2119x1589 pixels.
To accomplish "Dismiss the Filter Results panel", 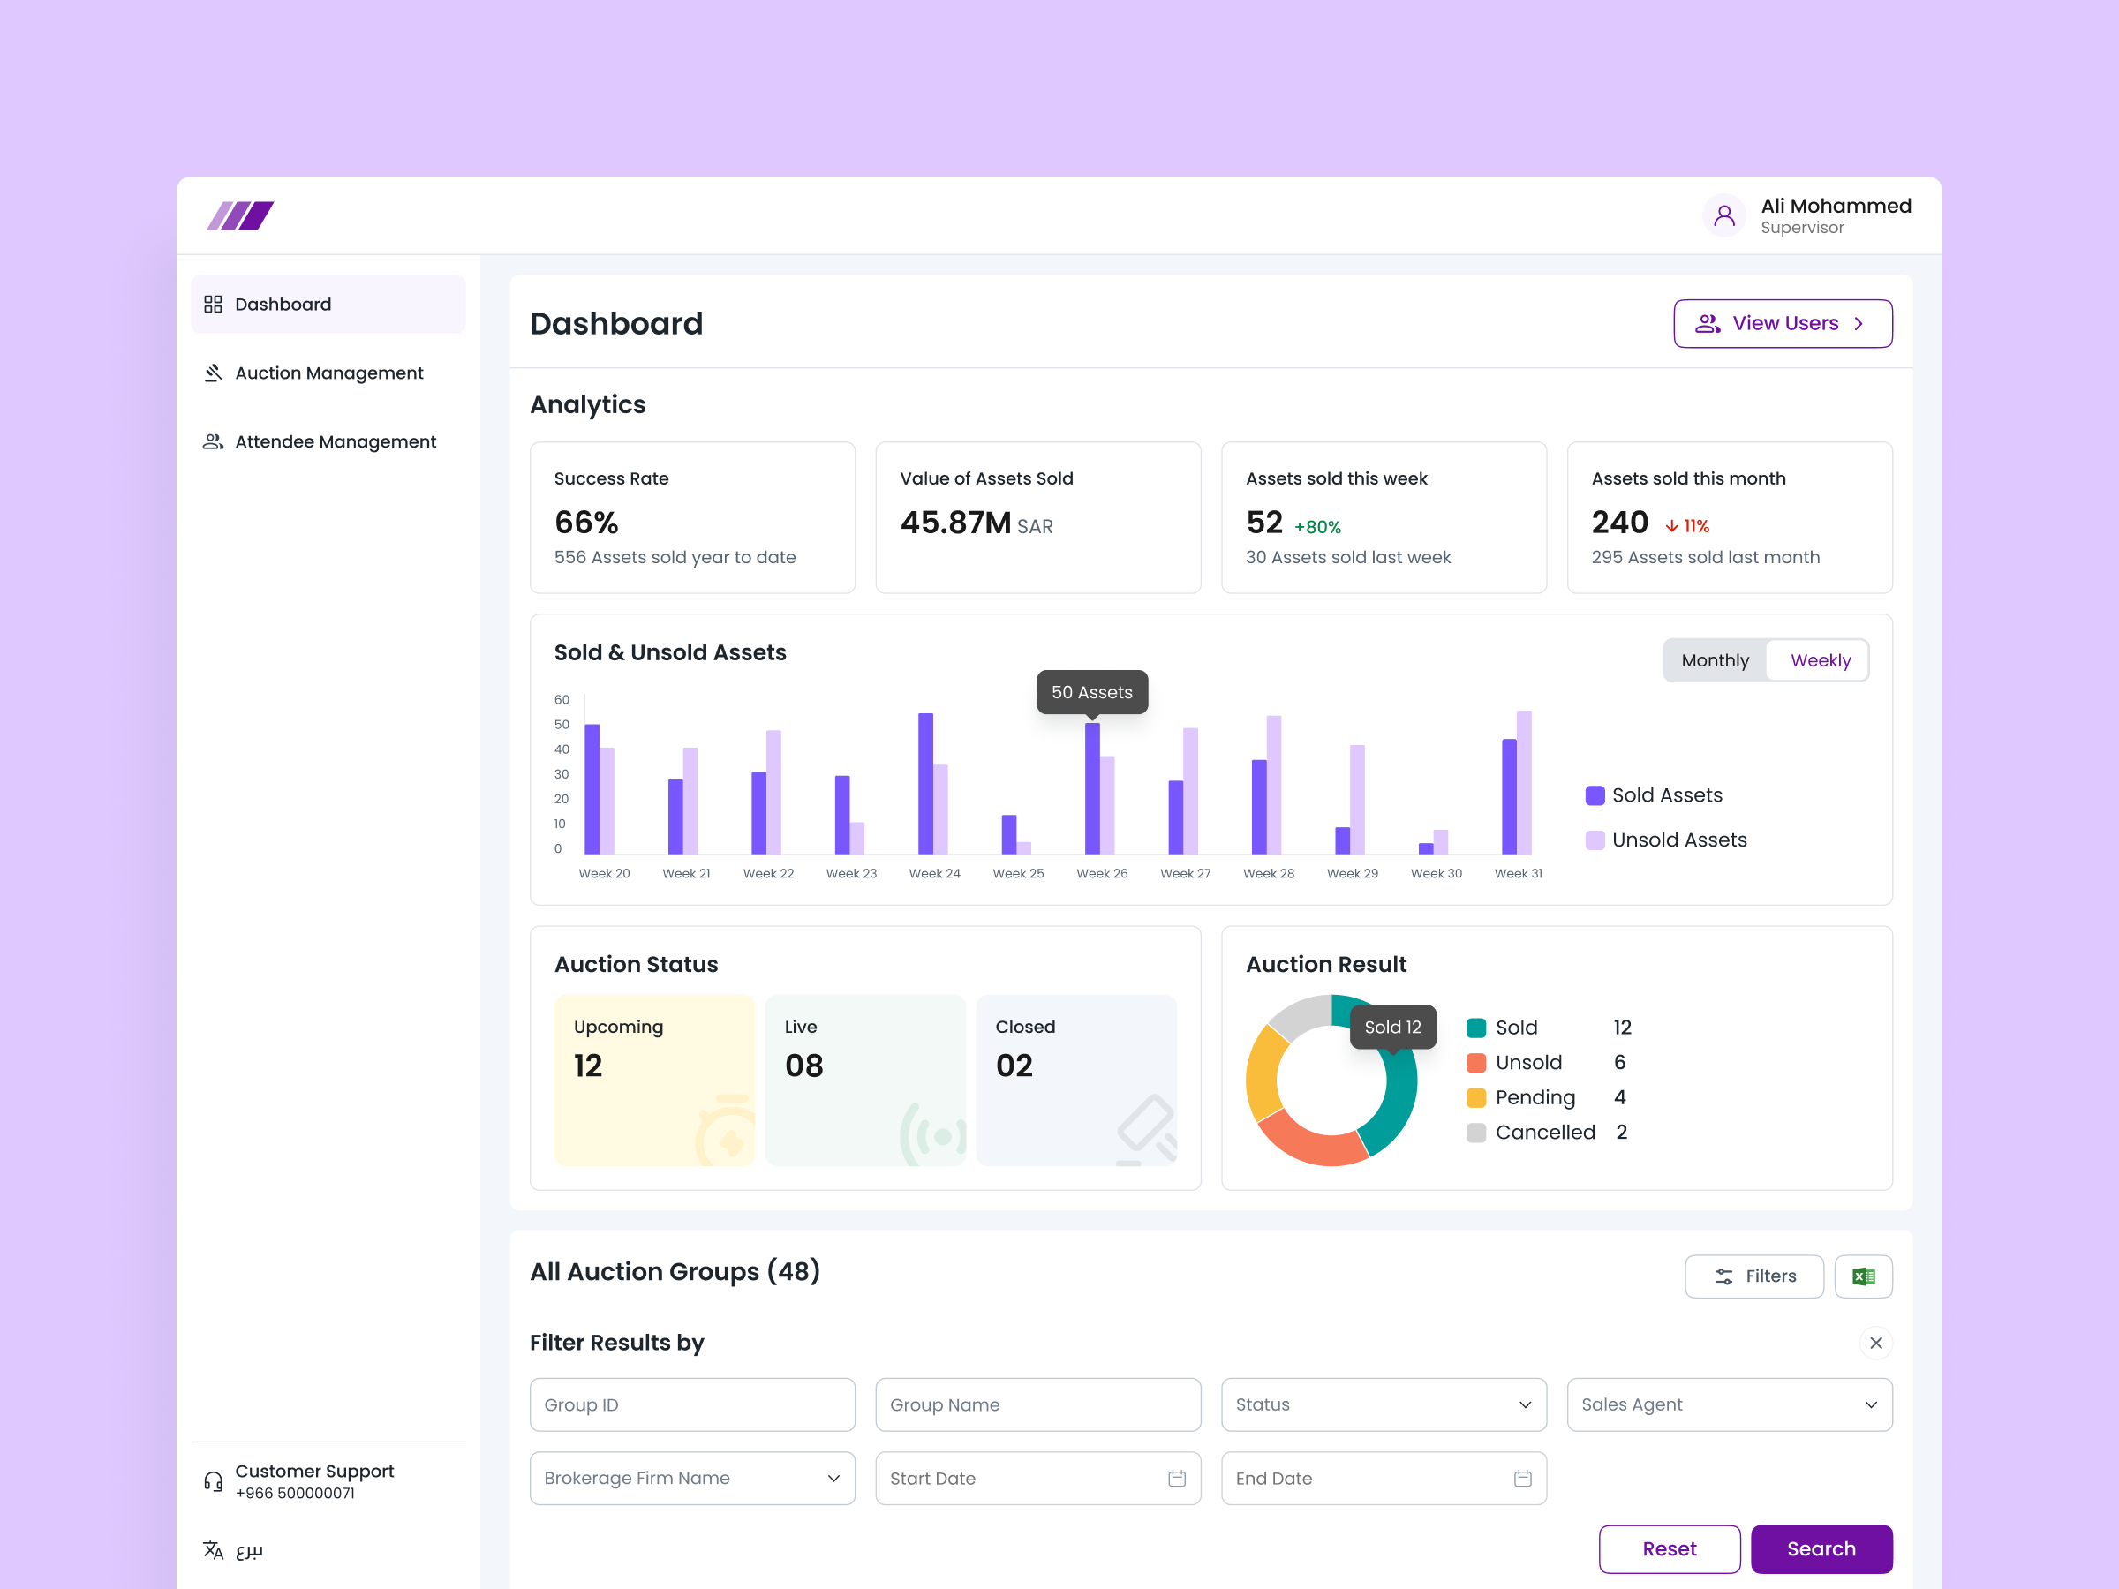I will coord(1875,1343).
